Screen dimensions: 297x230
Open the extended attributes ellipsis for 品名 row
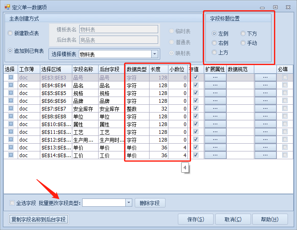click(x=215, y=85)
